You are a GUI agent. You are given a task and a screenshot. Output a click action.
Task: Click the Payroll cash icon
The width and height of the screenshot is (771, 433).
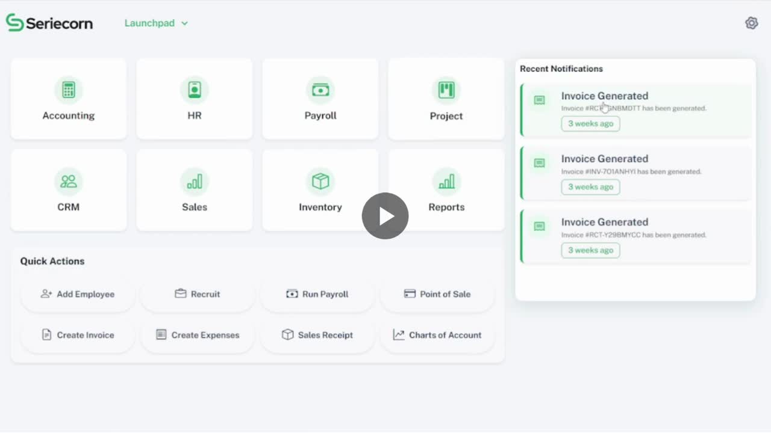(320, 90)
